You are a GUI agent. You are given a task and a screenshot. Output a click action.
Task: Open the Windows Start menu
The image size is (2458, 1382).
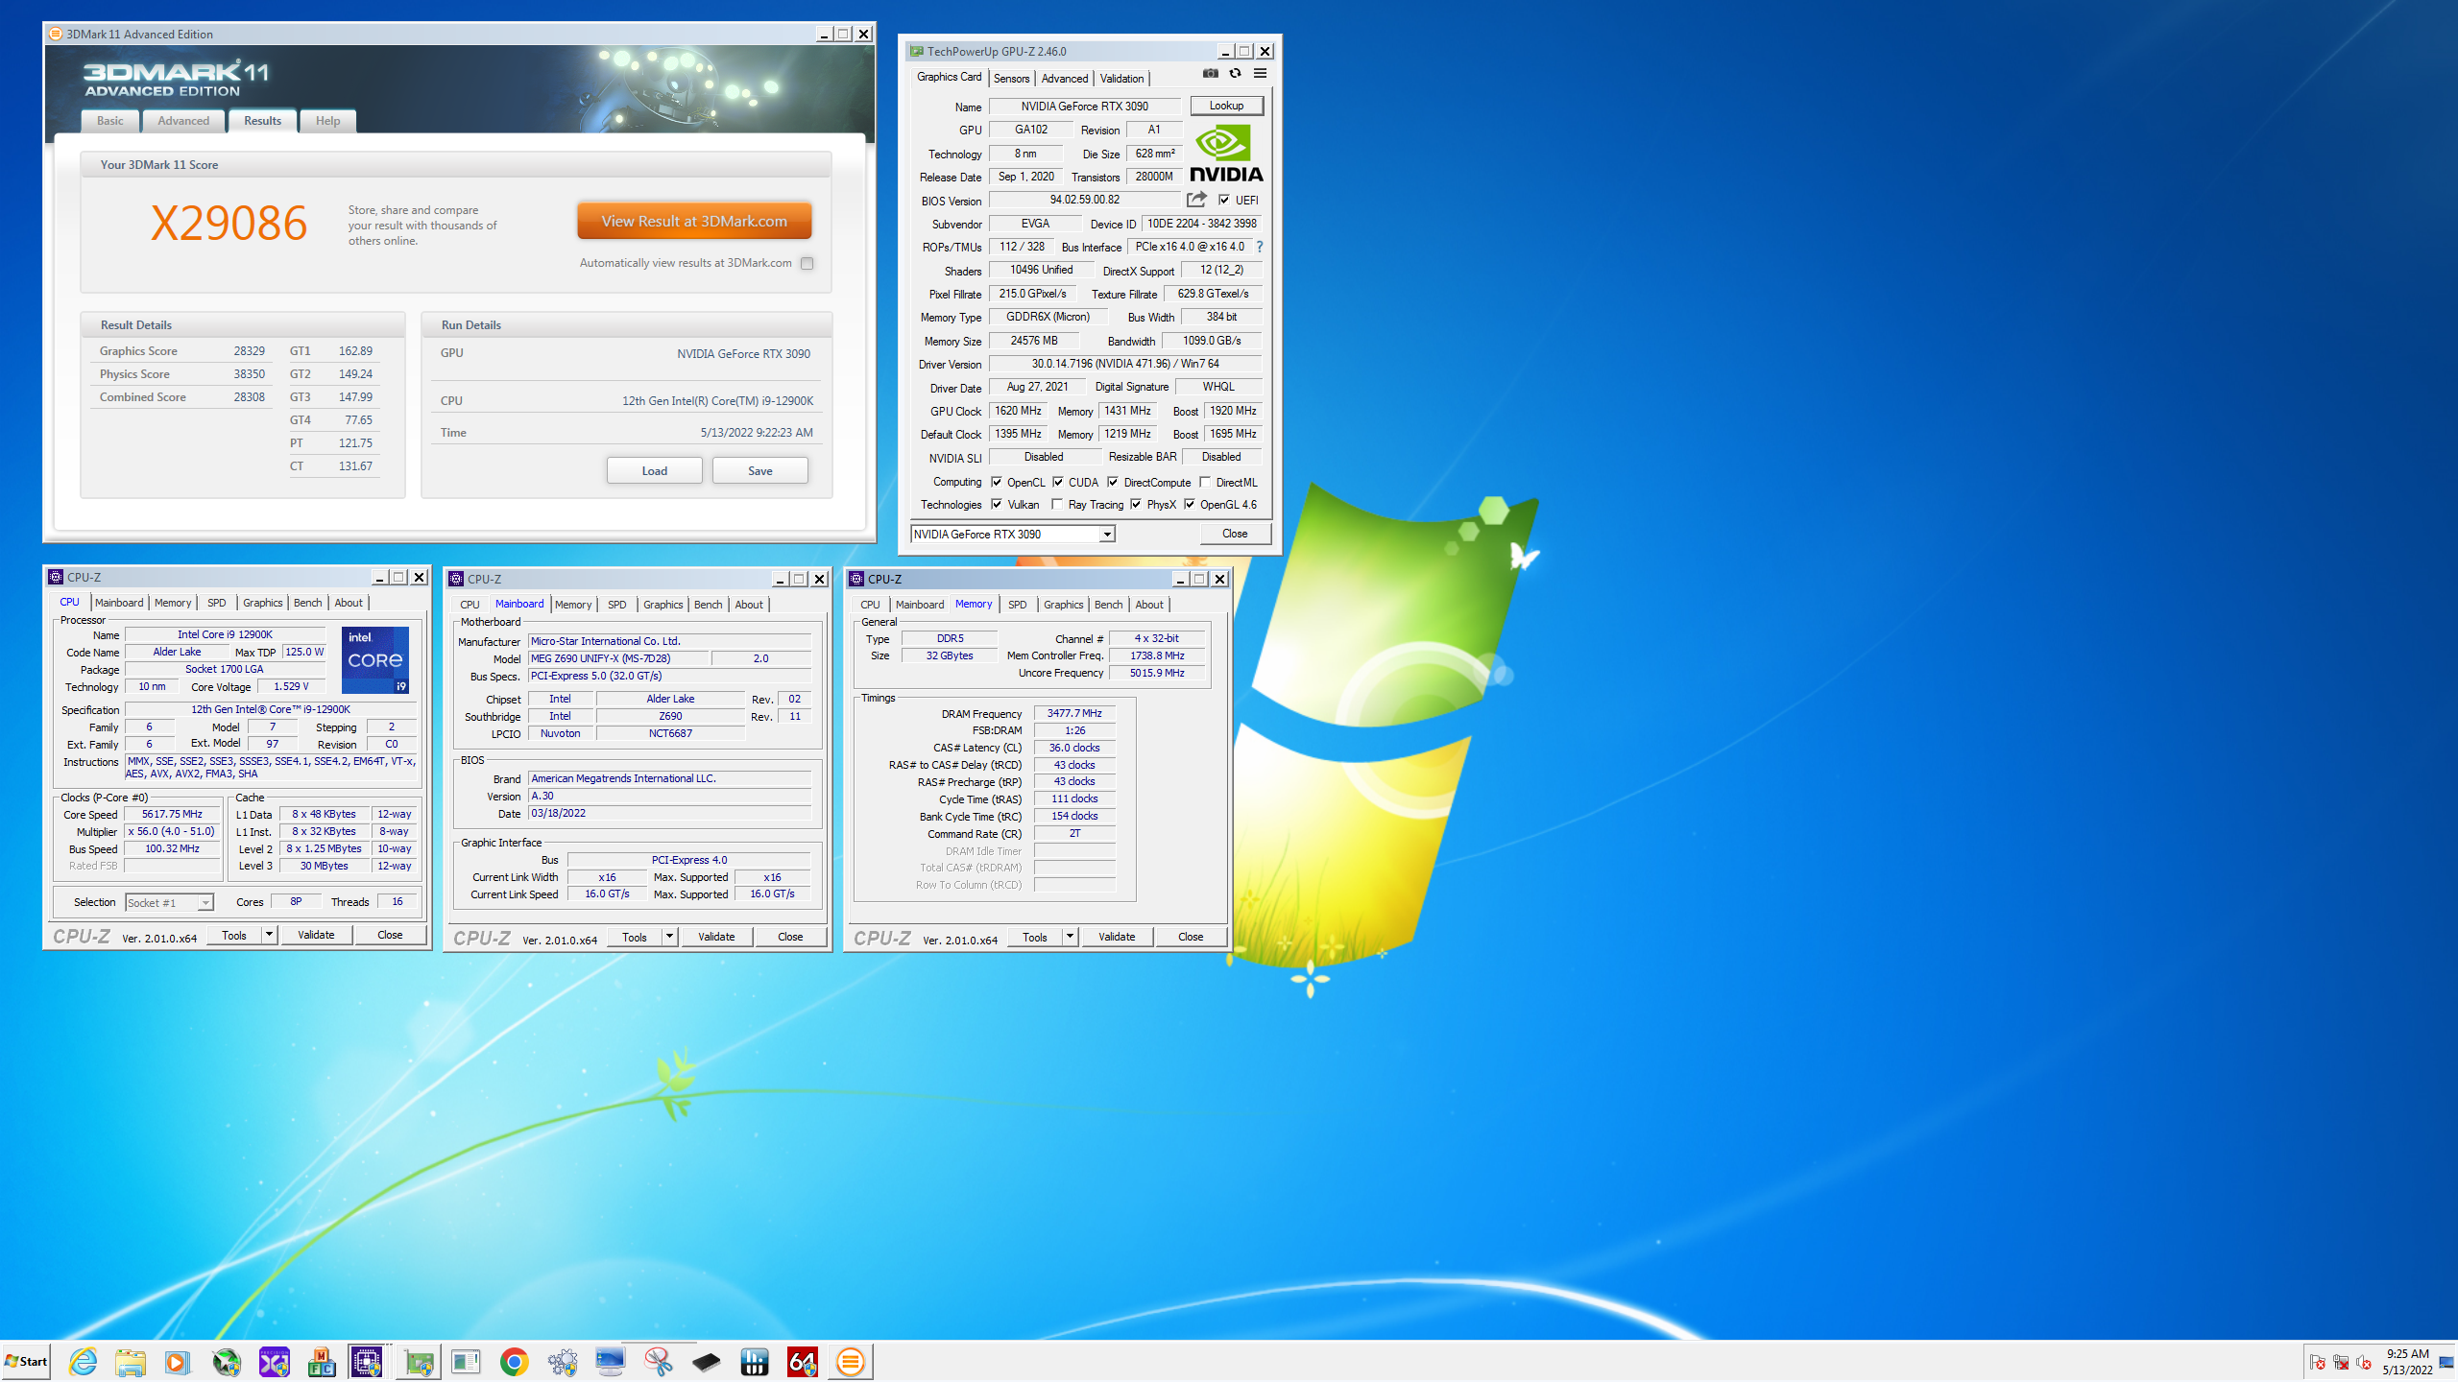[x=26, y=1362]
